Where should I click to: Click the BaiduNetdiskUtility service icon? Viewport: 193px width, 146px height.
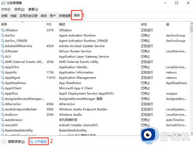click(3, 130)
